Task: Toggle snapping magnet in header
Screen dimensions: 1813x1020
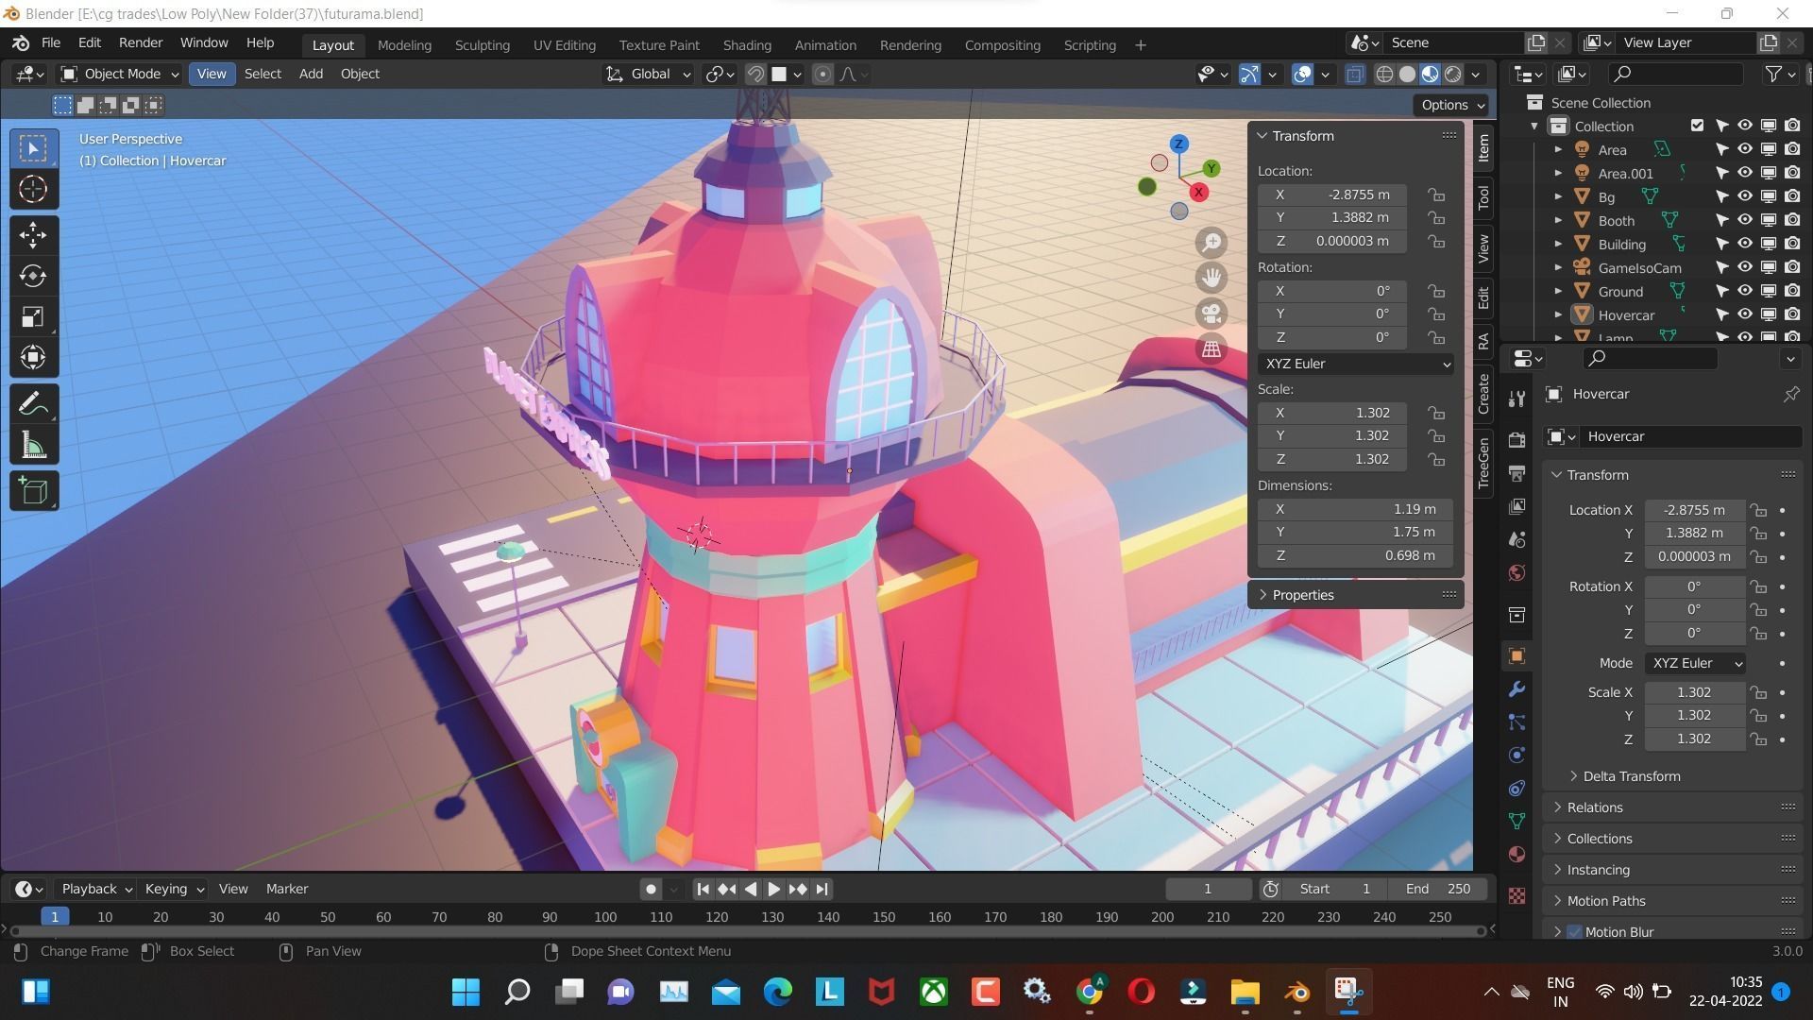Action: (x=755, y=74)
